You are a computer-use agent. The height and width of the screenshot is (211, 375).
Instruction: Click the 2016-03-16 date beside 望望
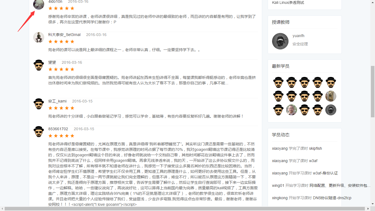pos(72,62)
